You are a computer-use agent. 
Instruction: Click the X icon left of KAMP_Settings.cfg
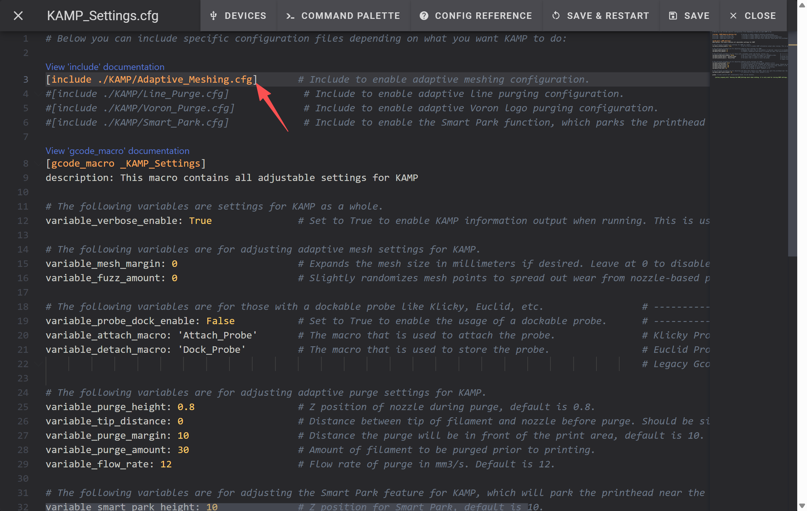(x=18, y=16)
